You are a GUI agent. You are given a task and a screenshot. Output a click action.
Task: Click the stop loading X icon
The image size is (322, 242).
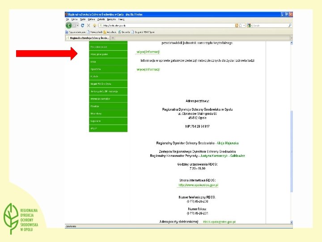pyautogui.click(x=89, y=25)
